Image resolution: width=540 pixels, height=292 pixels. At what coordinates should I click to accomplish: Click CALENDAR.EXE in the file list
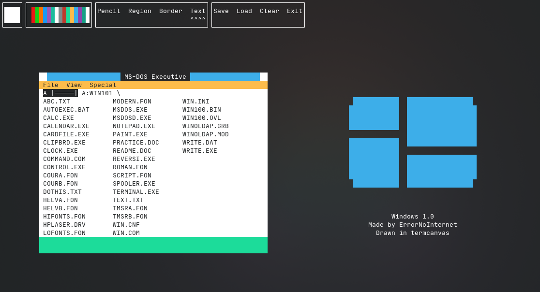click(66, 126)
